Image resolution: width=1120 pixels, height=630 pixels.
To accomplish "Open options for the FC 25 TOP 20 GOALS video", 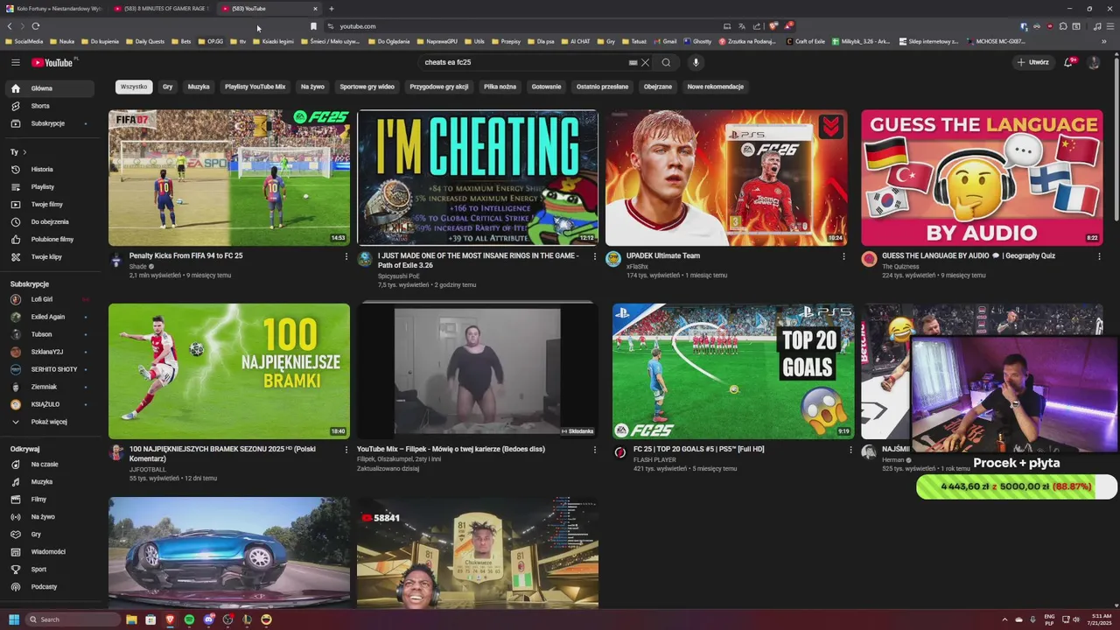I will click(x=850, y=450).
